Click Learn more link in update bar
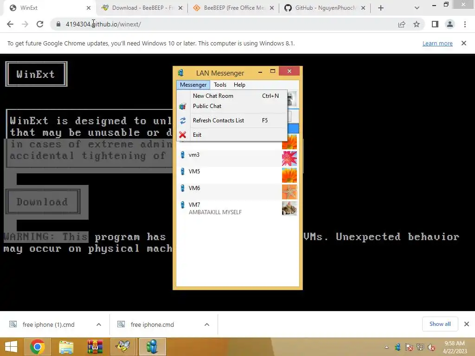Image resolution: width=475 pixels, height=356 pixels. [x=437, y=43]
